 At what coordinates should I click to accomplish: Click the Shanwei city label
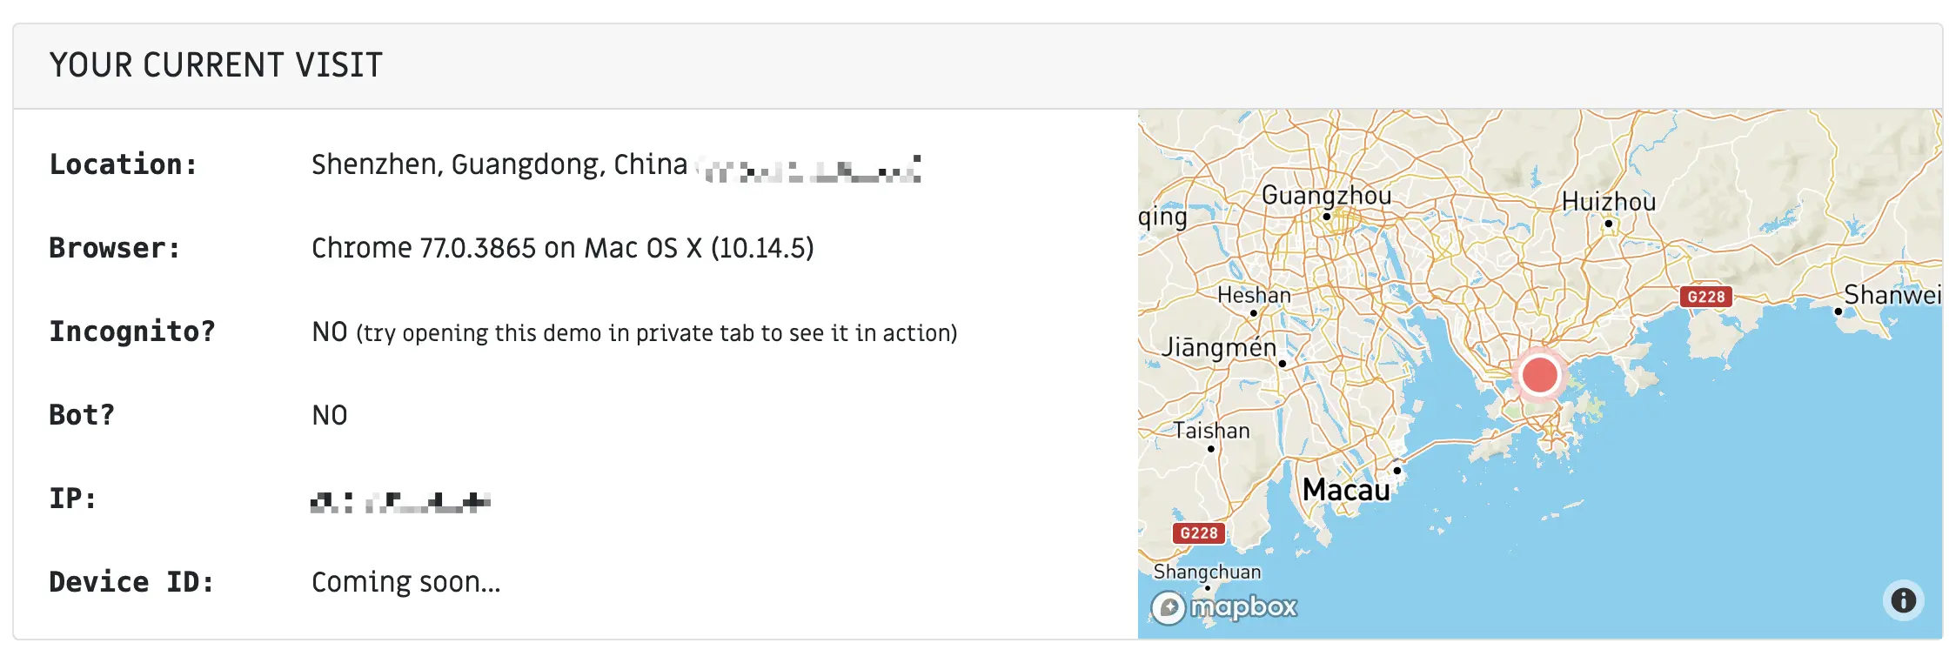[x=1892, y=295]
